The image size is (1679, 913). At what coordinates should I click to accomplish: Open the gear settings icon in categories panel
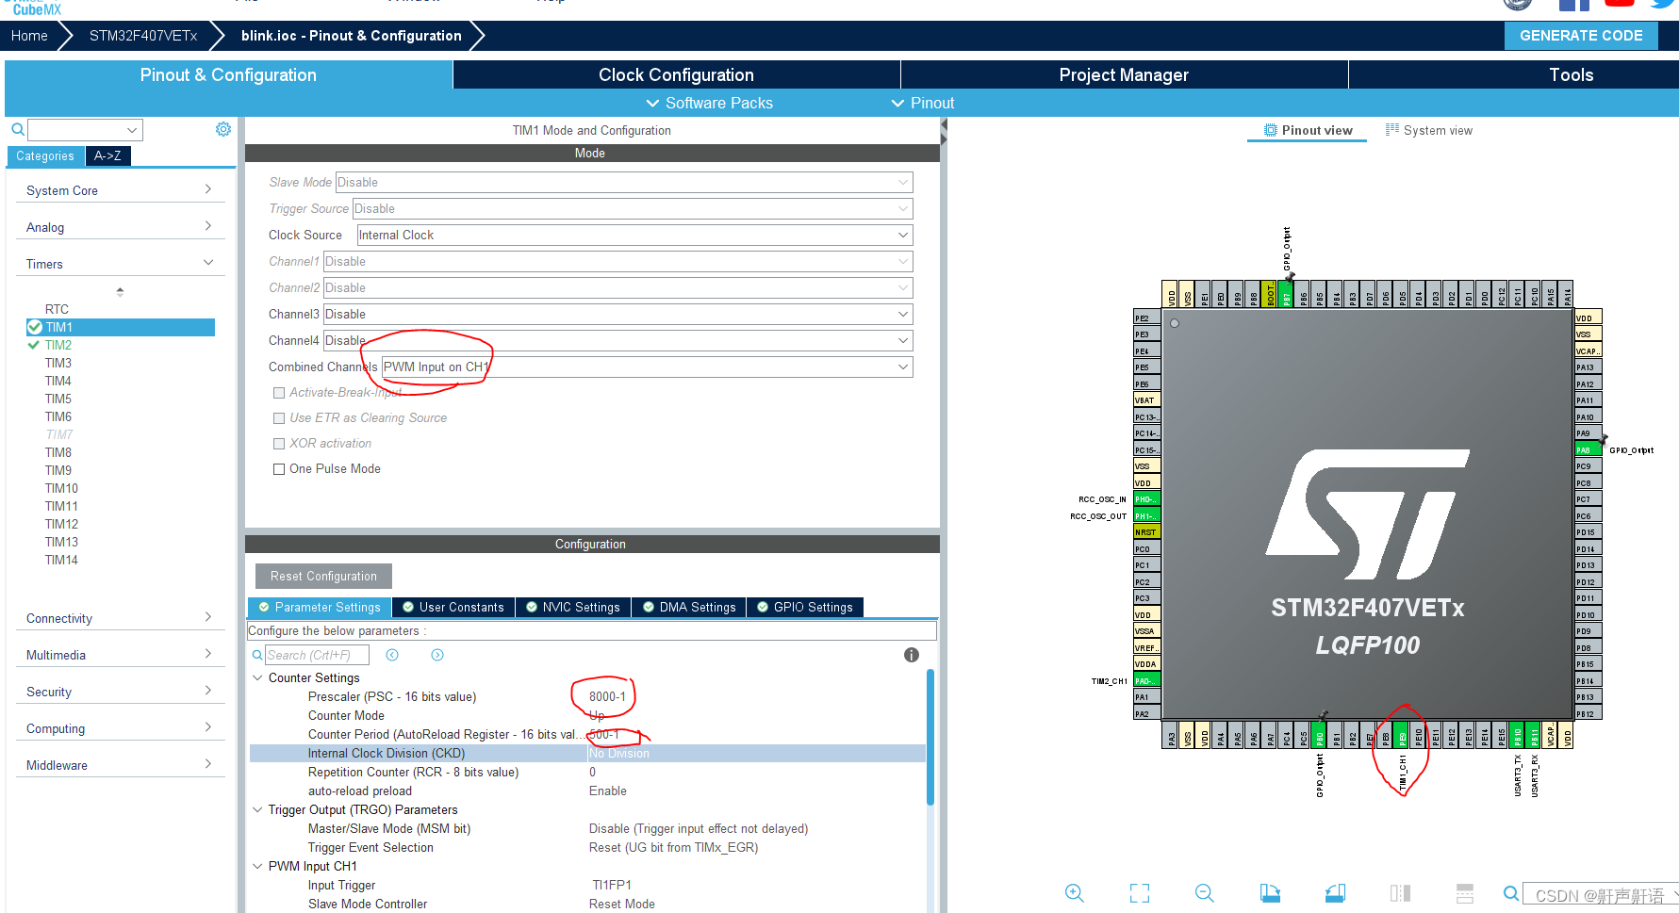(x=223, y=129)
